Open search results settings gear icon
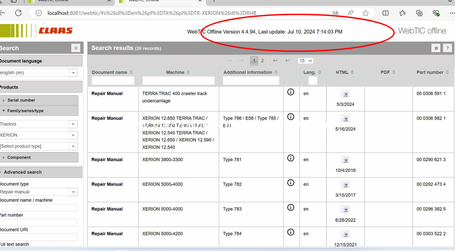Viewport: 455px width, 251px height. pyautogui.click(x=436, y=48)
